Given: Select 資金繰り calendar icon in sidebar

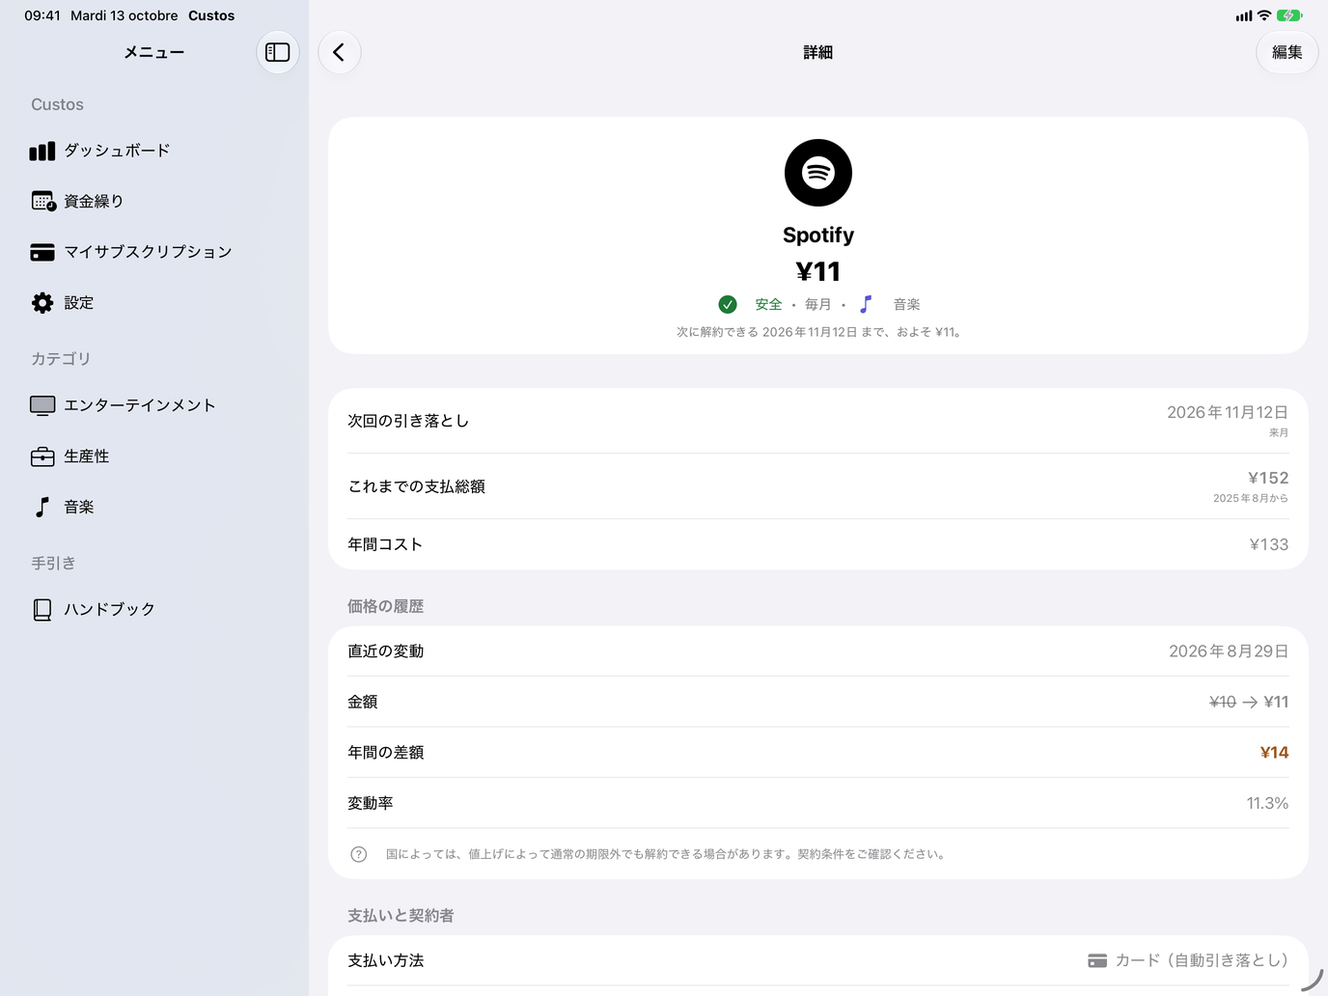Looking at the screenshot, I should tap(43, 201).
